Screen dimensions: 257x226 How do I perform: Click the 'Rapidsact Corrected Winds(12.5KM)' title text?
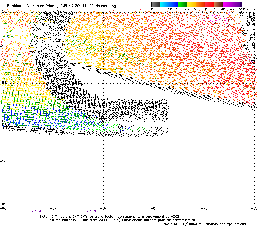tap(40, 6)
